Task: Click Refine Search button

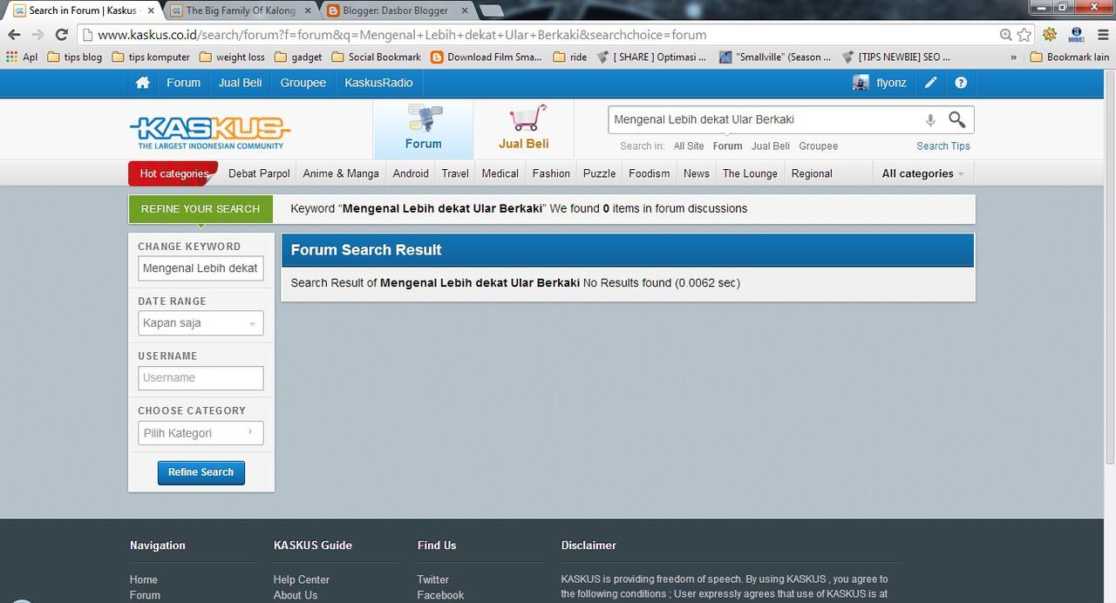Action: [201, 472]
